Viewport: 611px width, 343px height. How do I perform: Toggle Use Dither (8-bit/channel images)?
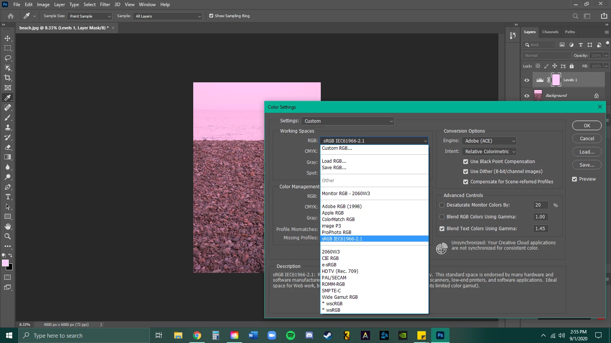coord(466,171)
